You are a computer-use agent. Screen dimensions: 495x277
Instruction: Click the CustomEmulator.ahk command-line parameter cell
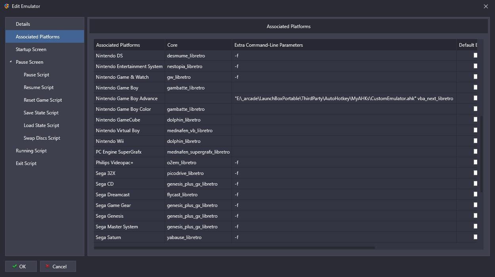coord(344,99)
